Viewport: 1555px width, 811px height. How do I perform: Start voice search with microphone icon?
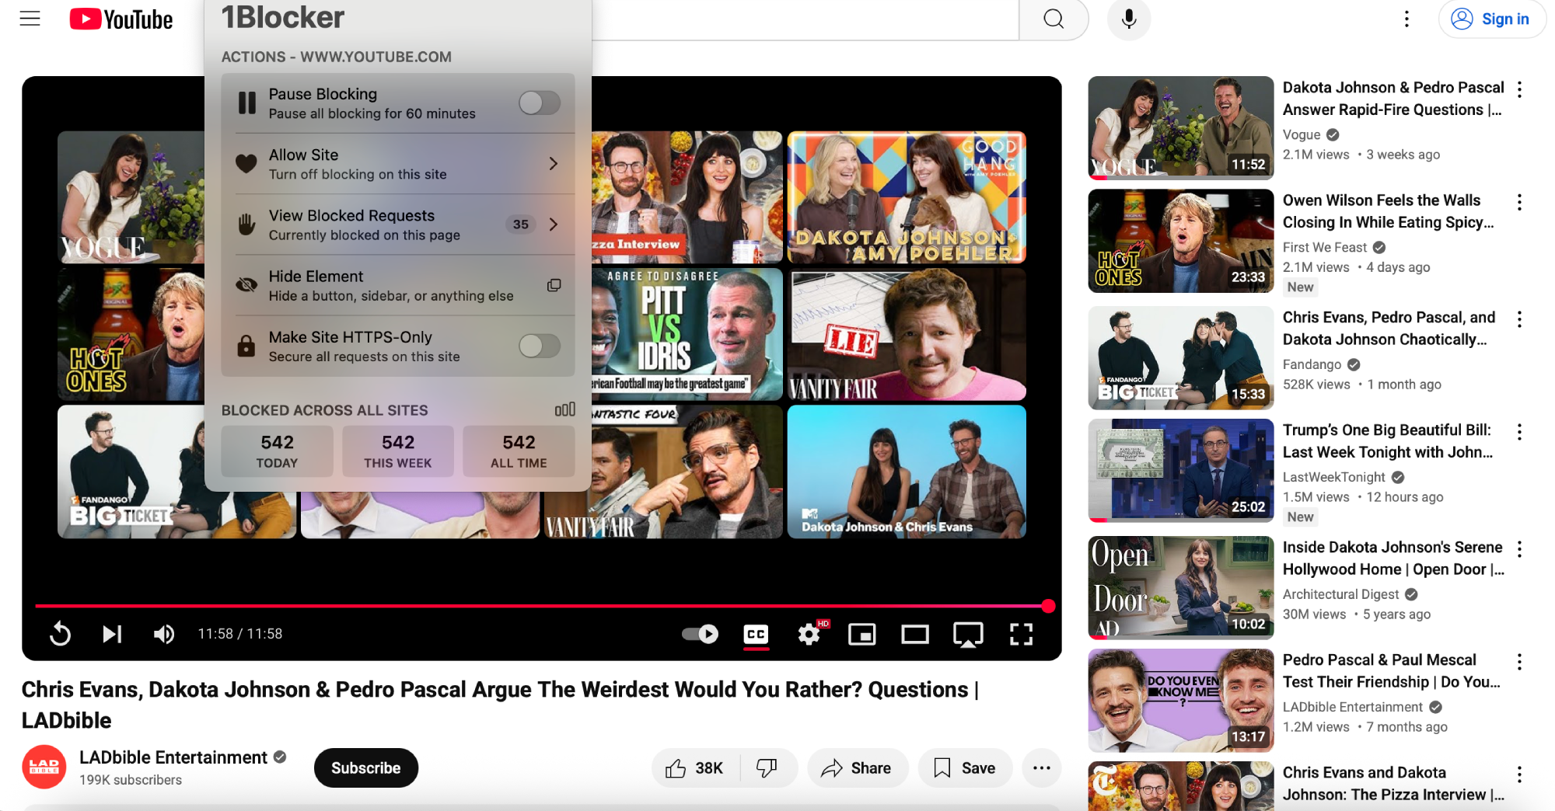coord(1129,19)
